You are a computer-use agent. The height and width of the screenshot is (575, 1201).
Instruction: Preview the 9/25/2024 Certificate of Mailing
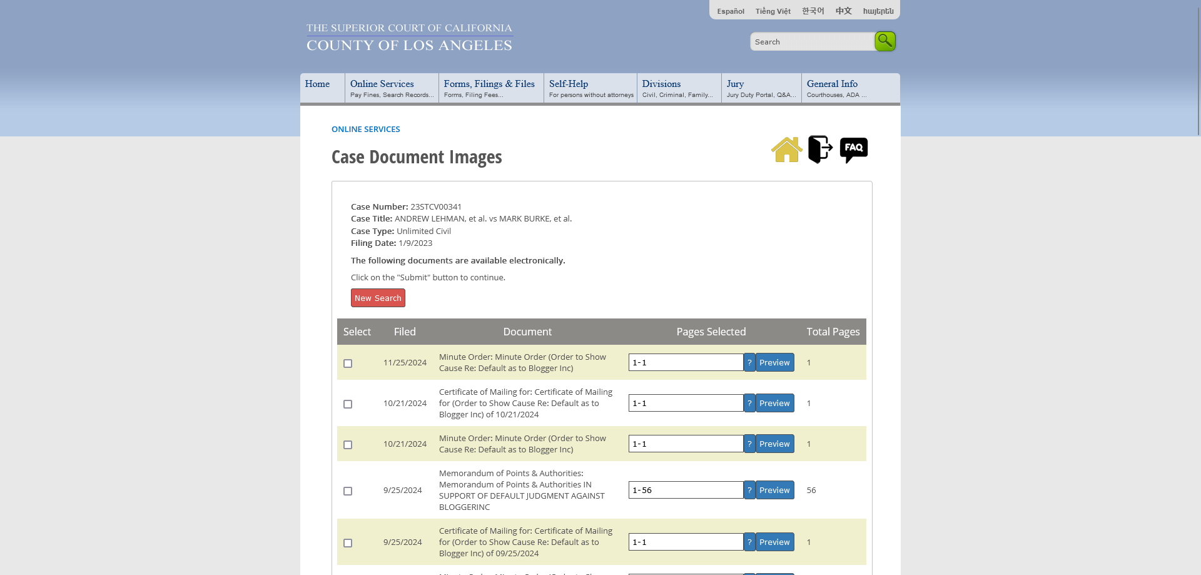(x=775, y=542)
